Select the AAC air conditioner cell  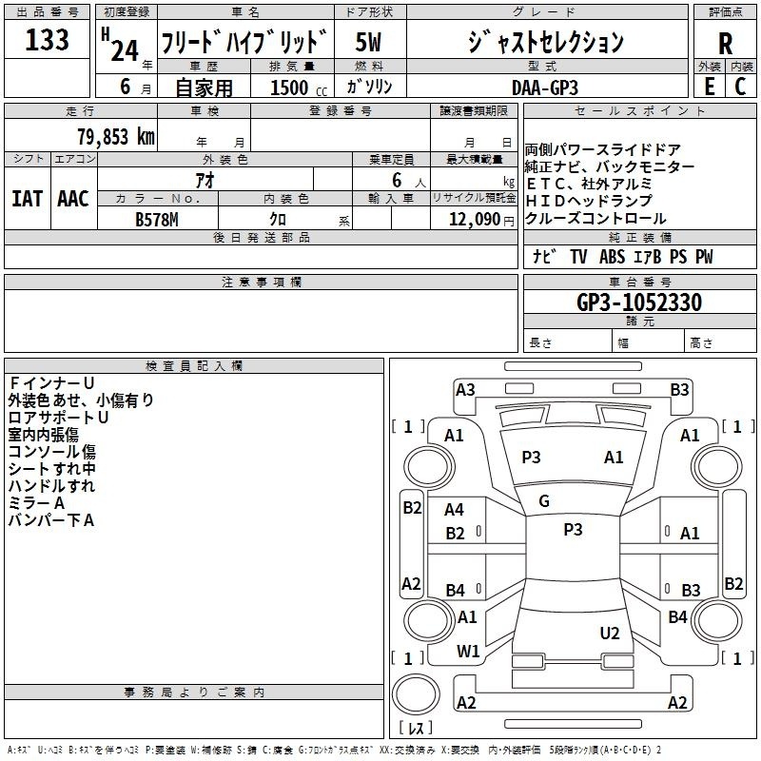pos(73,199)
